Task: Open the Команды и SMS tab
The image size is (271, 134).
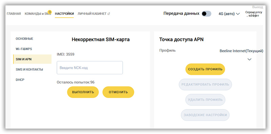Action: pyautogui.click(x=38, y=14)
